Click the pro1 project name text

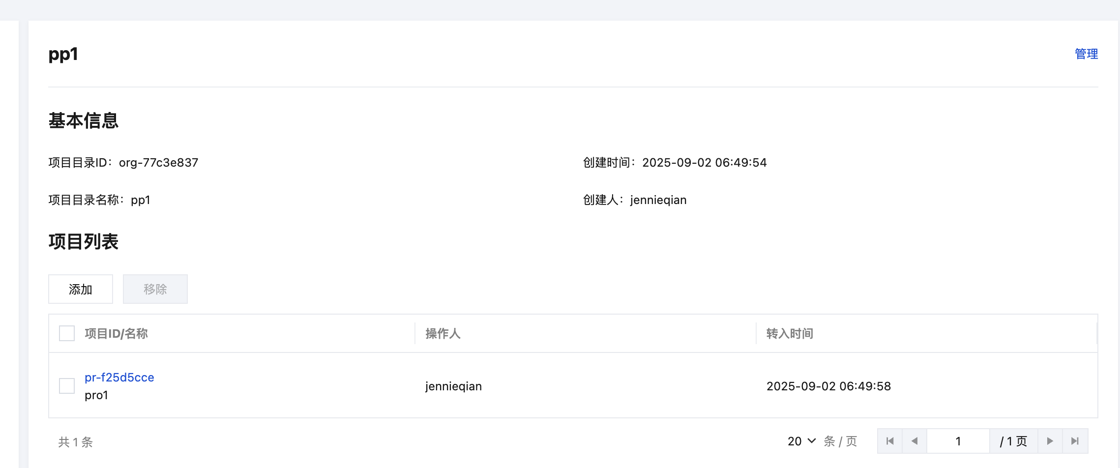(96, 395)
